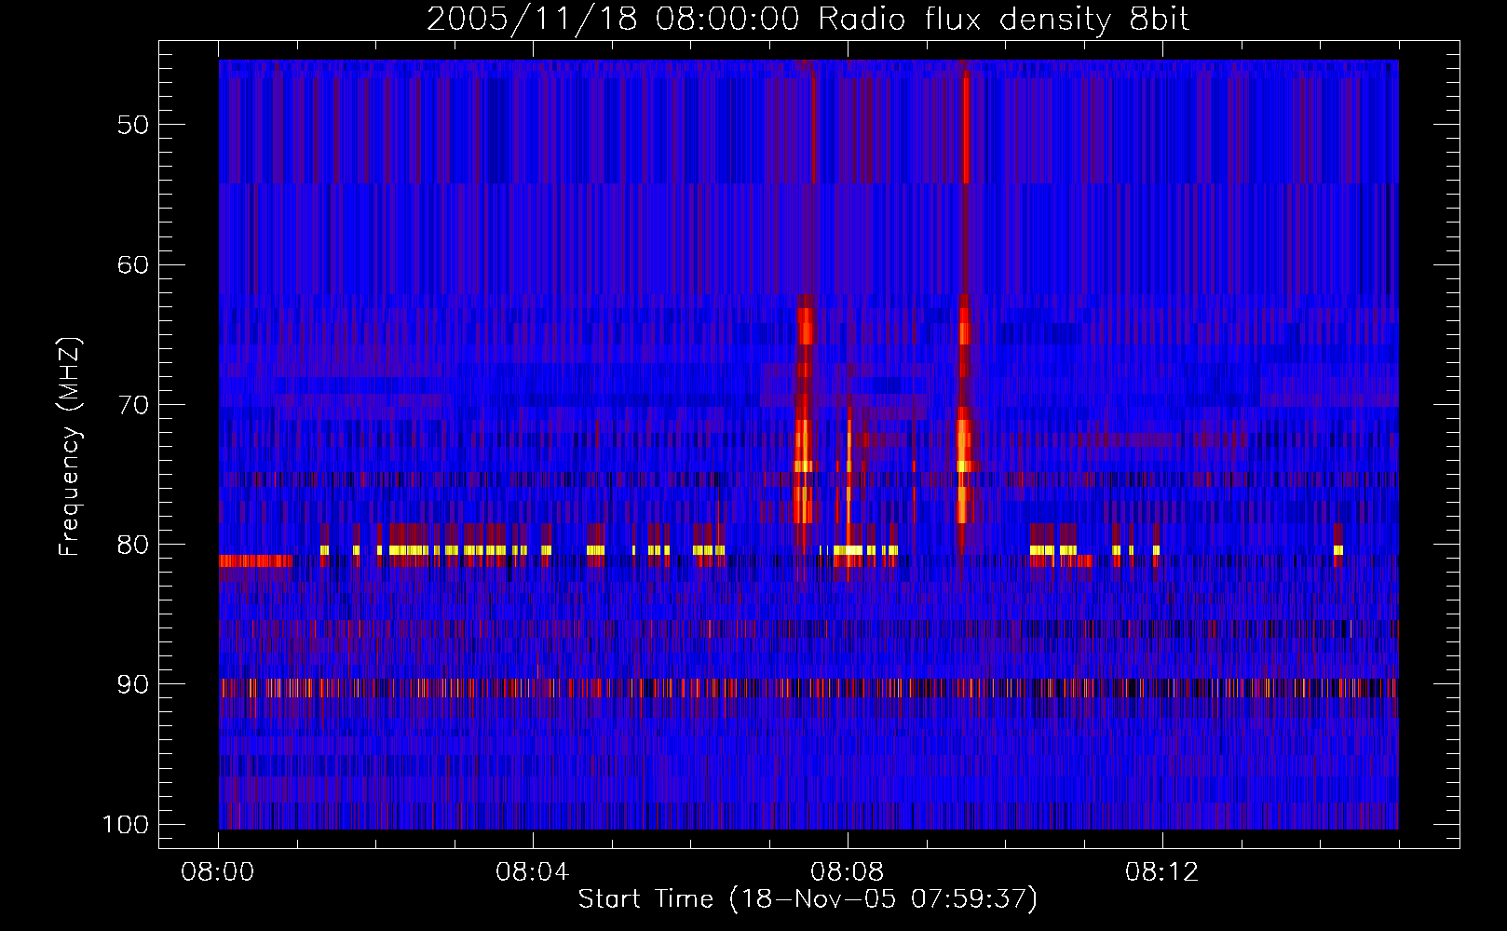The width and height of the screenshot is (1507, 931).
Task: Click the 90 MHz frequency tick label
Action: click(x=133, y=684)
